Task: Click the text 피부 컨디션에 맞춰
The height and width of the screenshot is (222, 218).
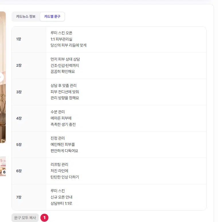Action: [65, 92]
